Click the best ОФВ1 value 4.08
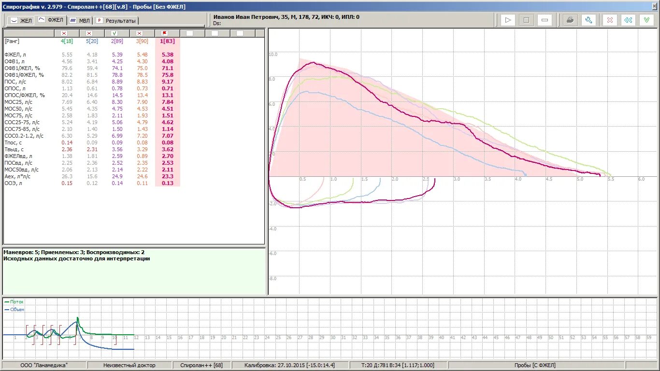 (x=167, y=61)
